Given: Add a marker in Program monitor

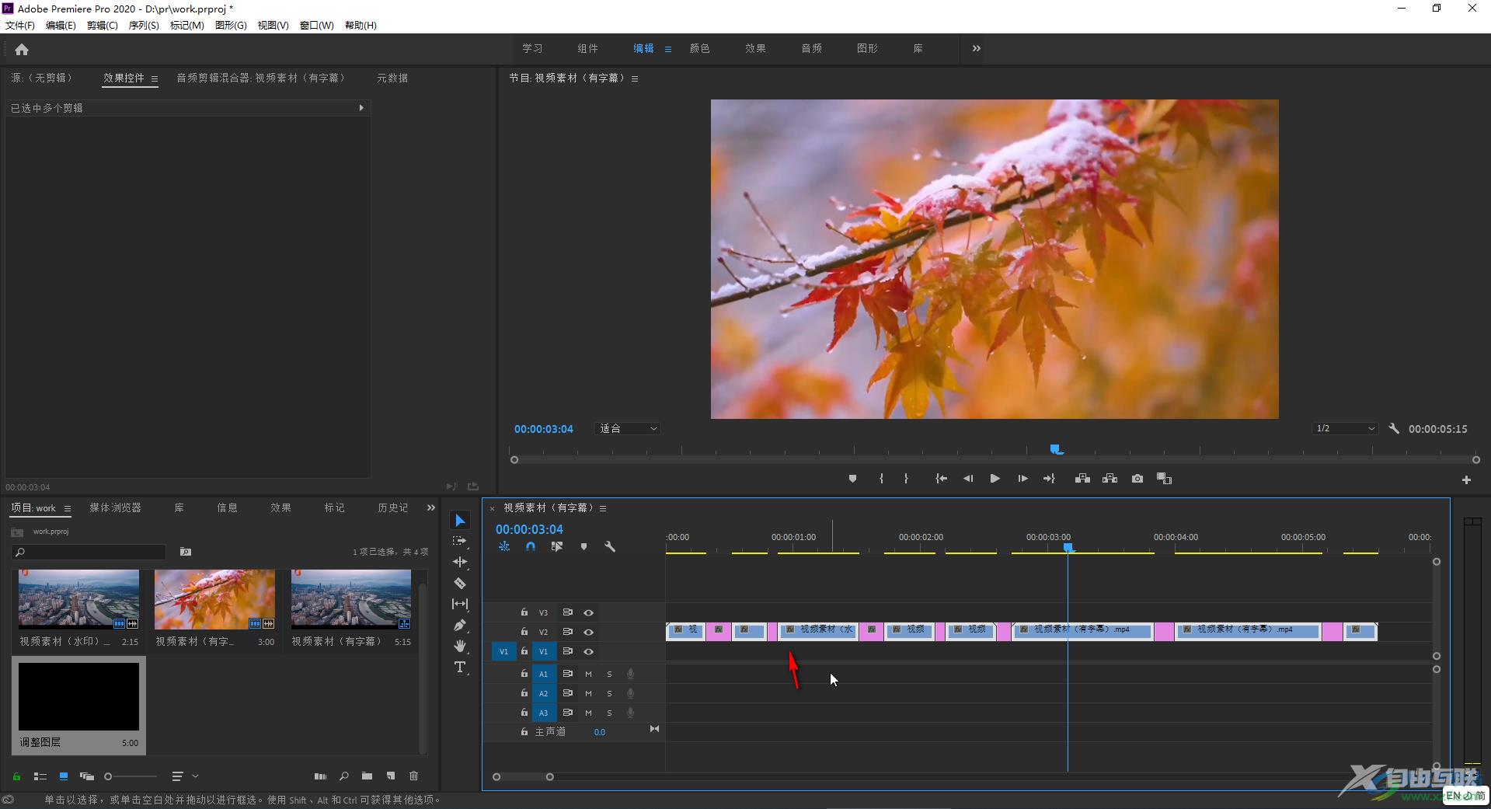Looking at the screenshot, I should coord(852,479).
